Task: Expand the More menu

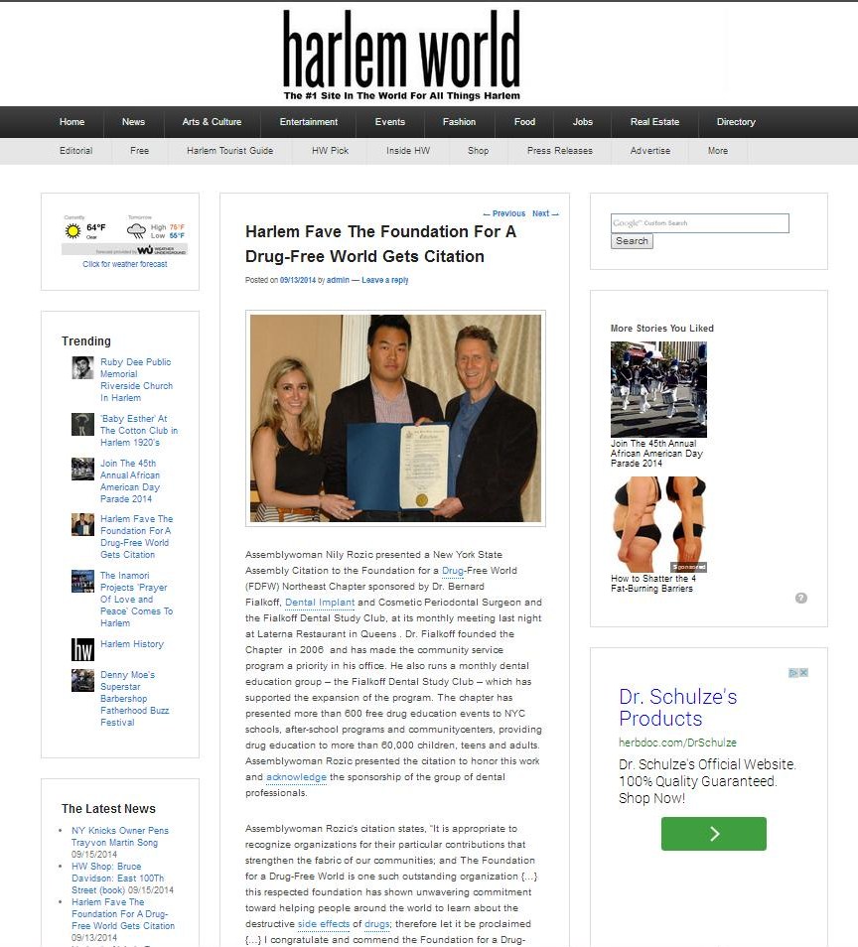Action: 718,151
